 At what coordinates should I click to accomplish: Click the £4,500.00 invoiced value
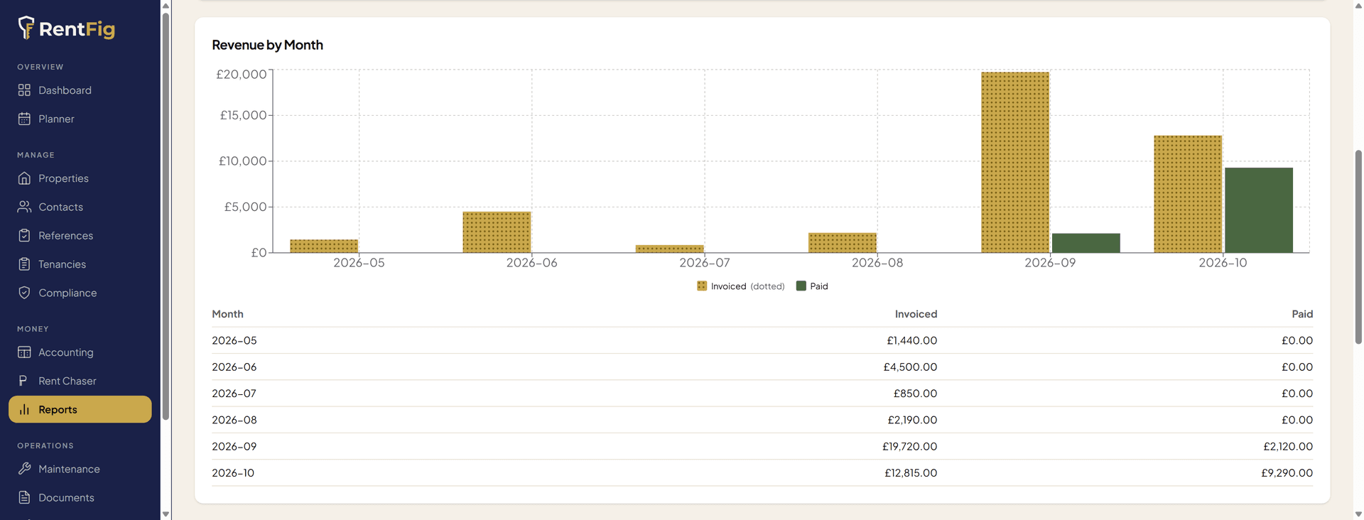(x=910, y=367)
